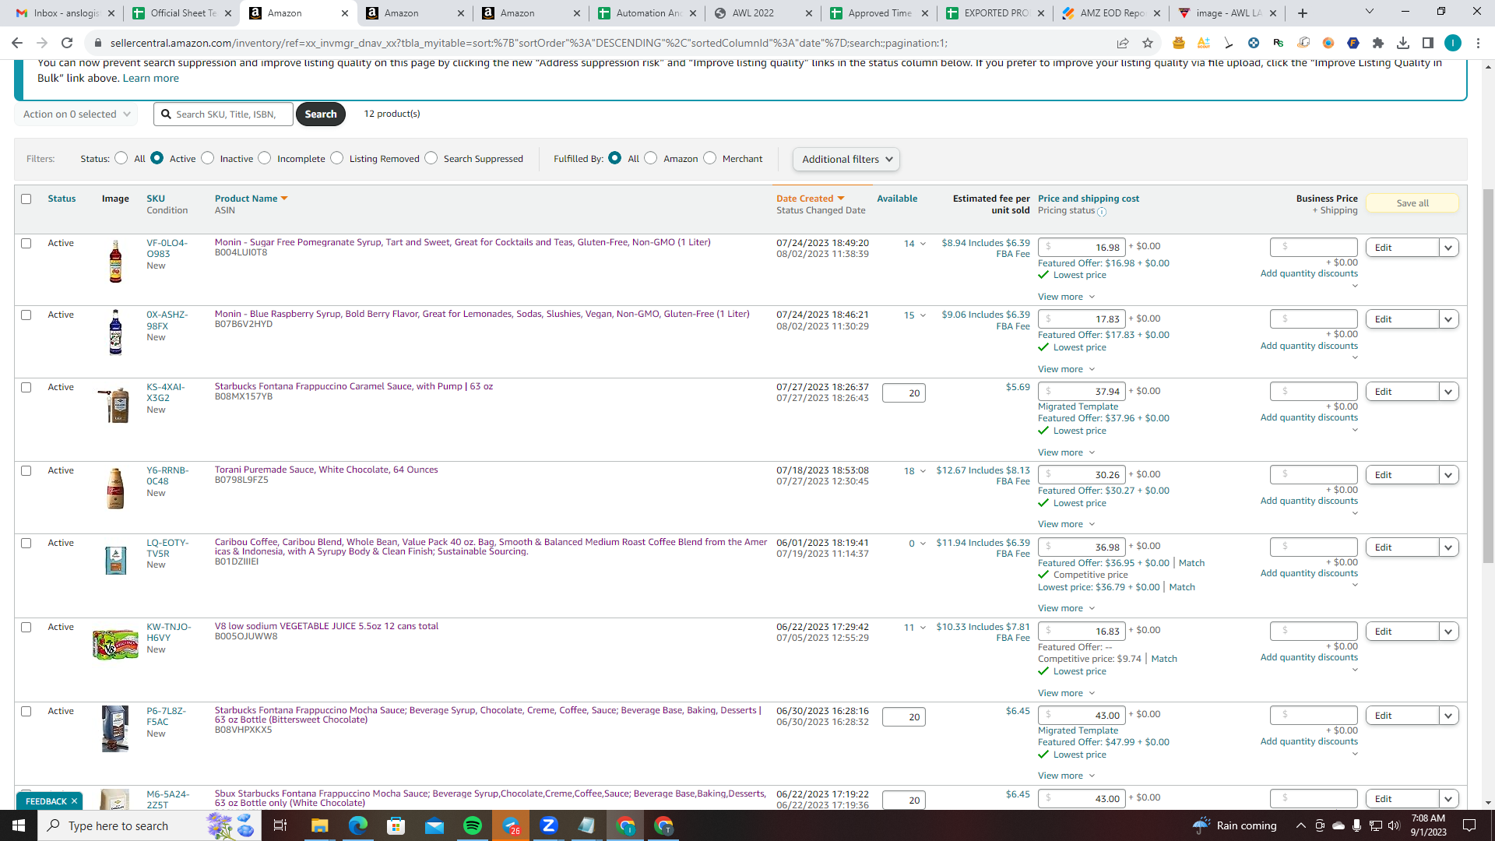Bookmark this page with the star icon

(x=1148, y=43)
